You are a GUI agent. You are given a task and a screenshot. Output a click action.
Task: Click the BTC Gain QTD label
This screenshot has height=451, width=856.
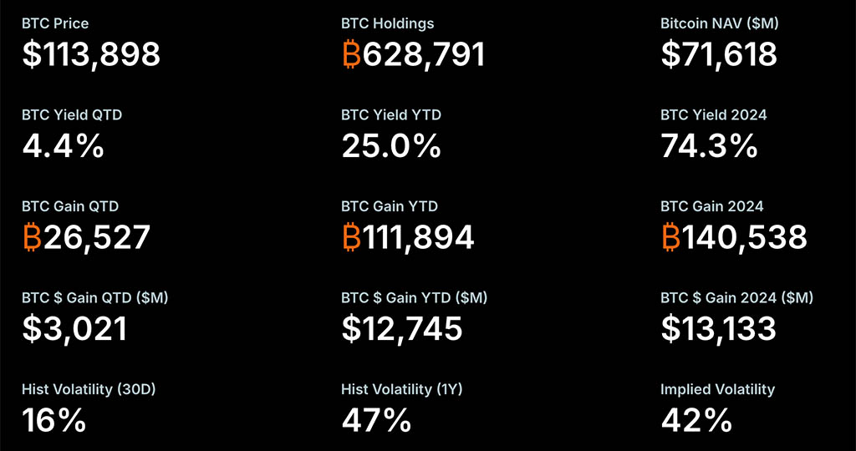[x=70, y=206]
